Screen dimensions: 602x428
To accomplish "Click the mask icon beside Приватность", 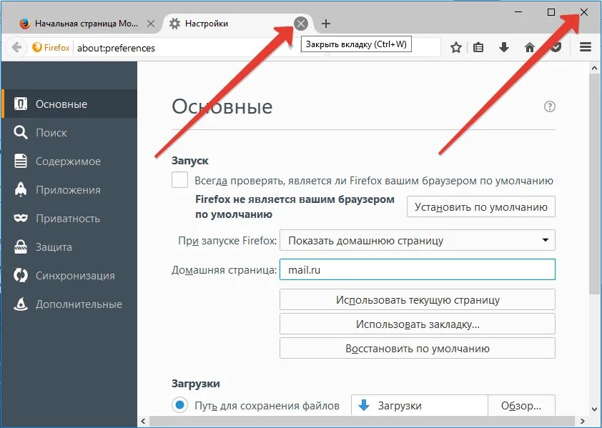I will tap(20, 218).
